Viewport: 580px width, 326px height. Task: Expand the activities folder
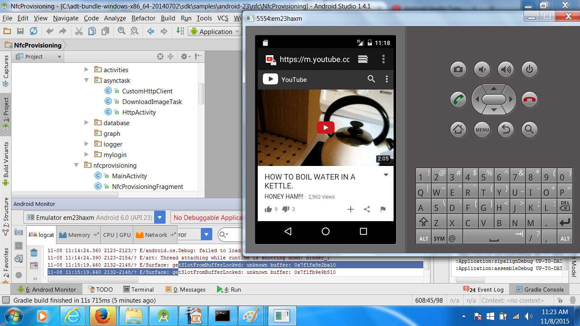click(x=86, y=70)
